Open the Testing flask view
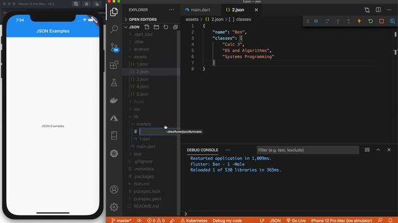The image size is (398, 223). pos(114,82)
